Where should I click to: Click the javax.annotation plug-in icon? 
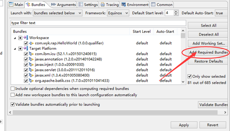[31, 59]
